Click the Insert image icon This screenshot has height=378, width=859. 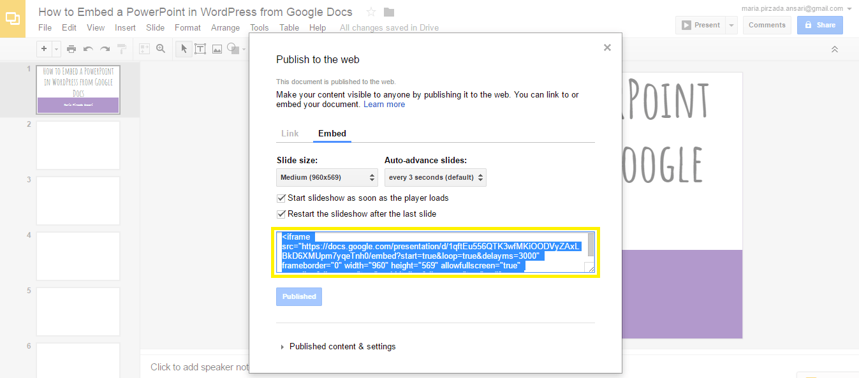217,48
